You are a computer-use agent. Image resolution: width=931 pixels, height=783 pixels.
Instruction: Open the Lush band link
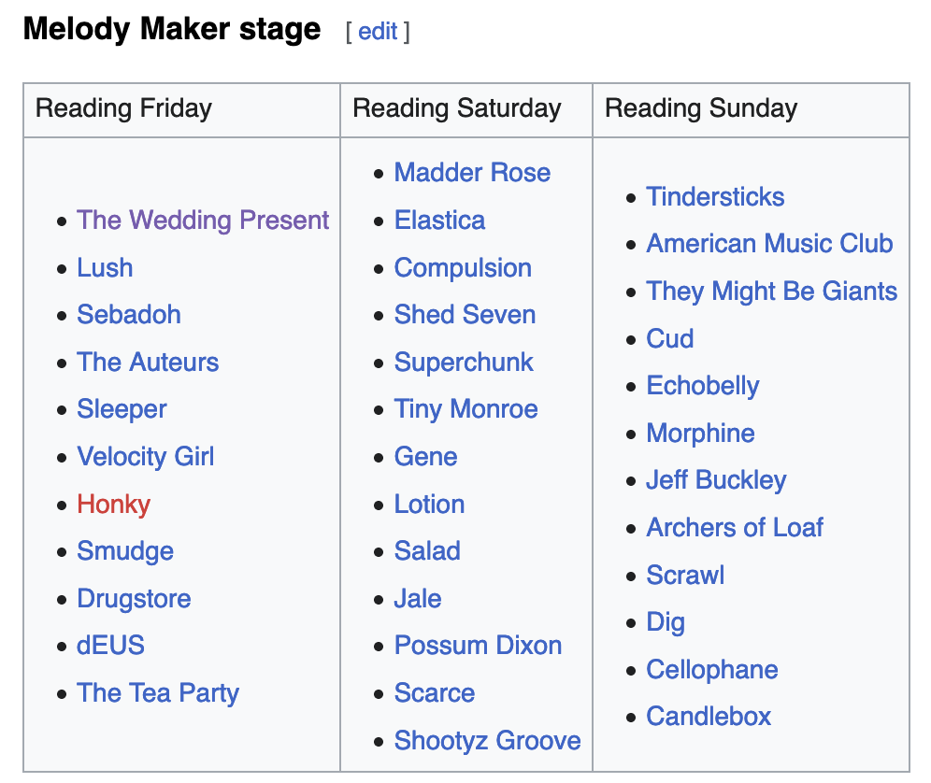point(105,268)
